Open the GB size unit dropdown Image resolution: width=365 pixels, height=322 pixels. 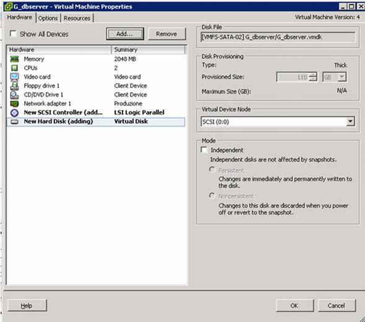[x=342, y=77]
